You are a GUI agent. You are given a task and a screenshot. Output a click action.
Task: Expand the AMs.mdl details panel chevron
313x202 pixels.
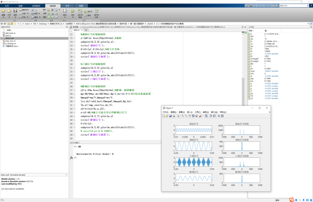[x=66, y=175]
